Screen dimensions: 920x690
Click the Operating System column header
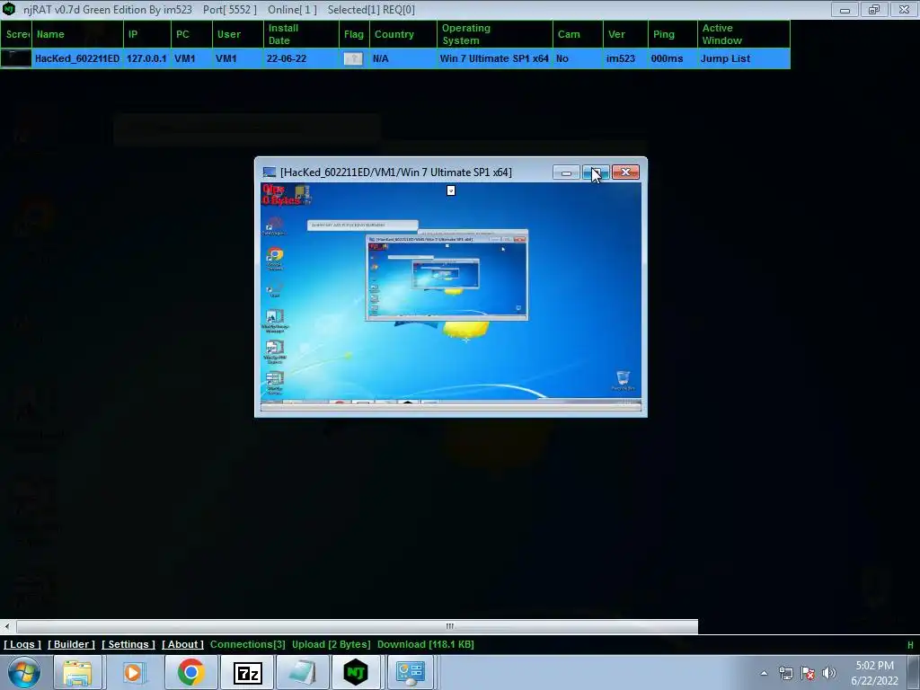pyautogui.click(x=495, y=34)
